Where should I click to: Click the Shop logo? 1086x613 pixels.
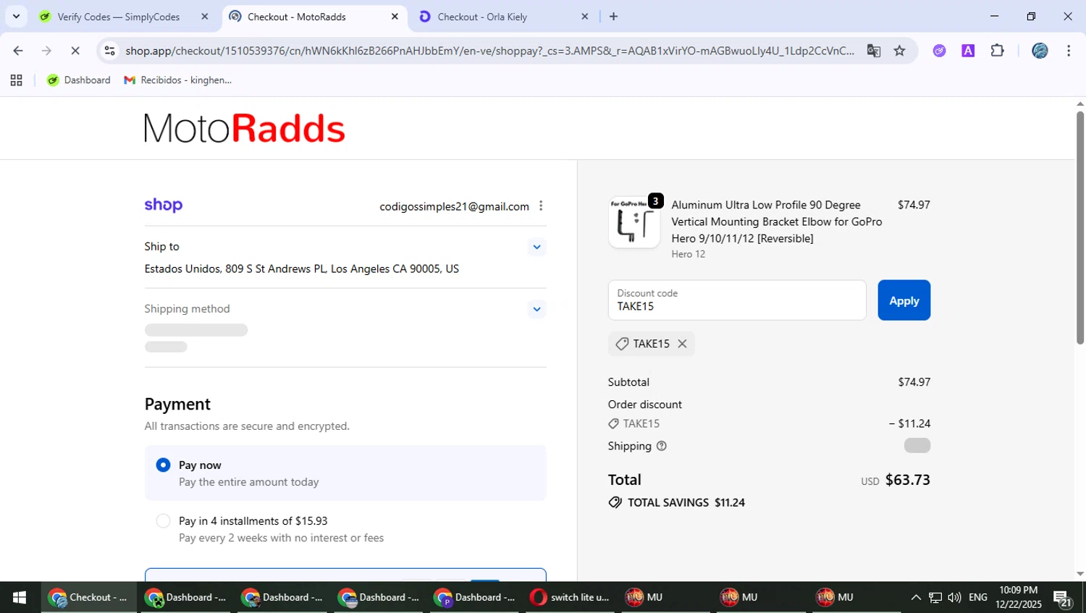point(164,206)
